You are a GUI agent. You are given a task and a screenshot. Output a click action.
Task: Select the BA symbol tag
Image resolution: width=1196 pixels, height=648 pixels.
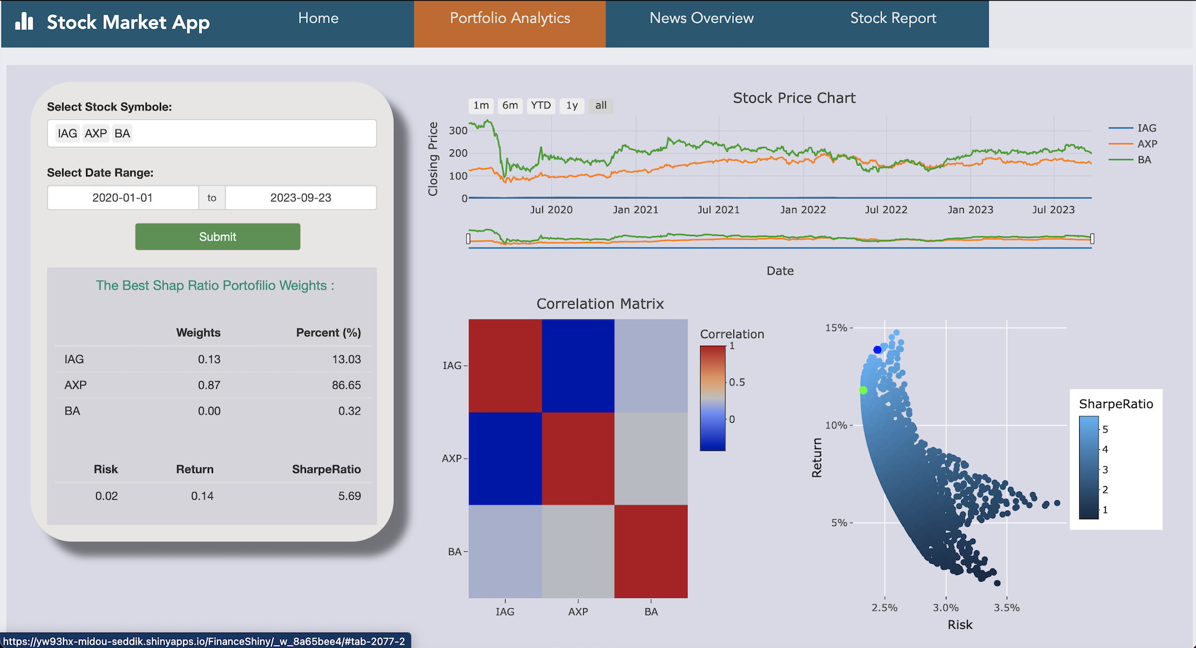pyautogui.click(x=122, y=133)
